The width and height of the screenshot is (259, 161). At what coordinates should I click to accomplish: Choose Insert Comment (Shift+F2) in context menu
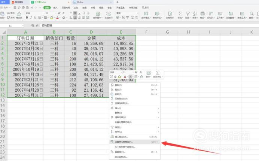[135, 137]
